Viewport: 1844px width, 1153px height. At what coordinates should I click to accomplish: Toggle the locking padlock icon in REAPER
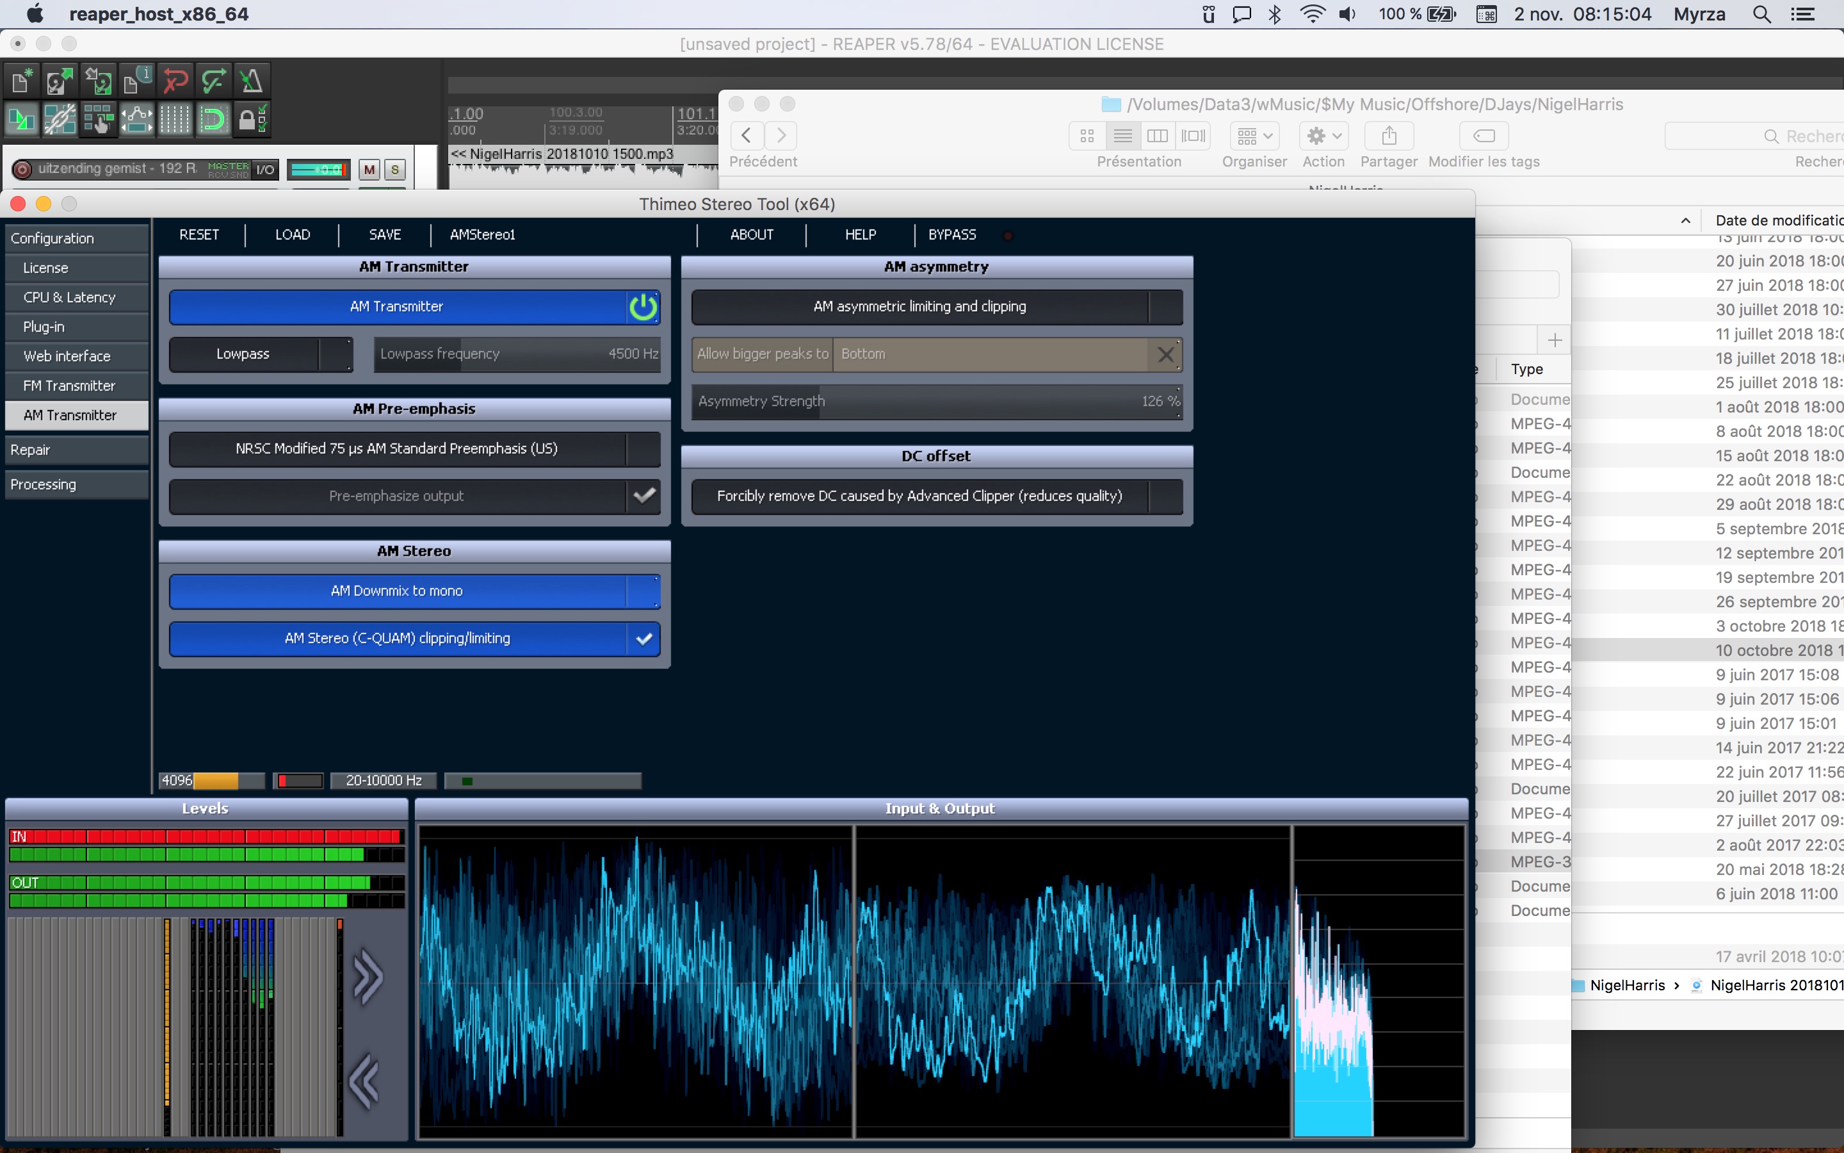[x=252, y=119]
